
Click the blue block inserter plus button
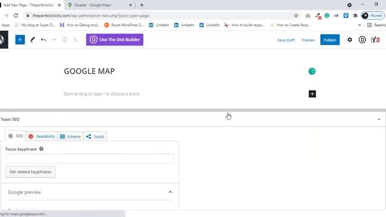click(x=20, y=40)
